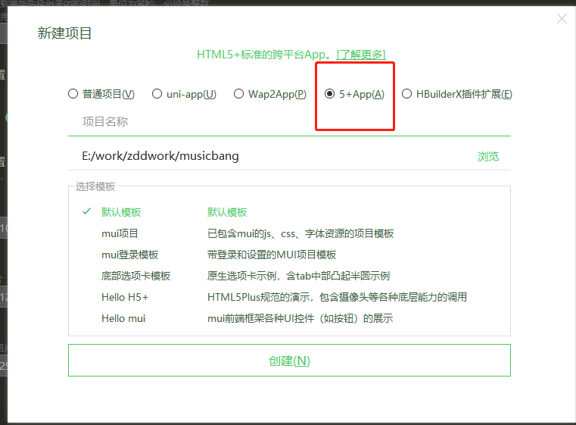Click the 创建(N) button

(289, 361)
